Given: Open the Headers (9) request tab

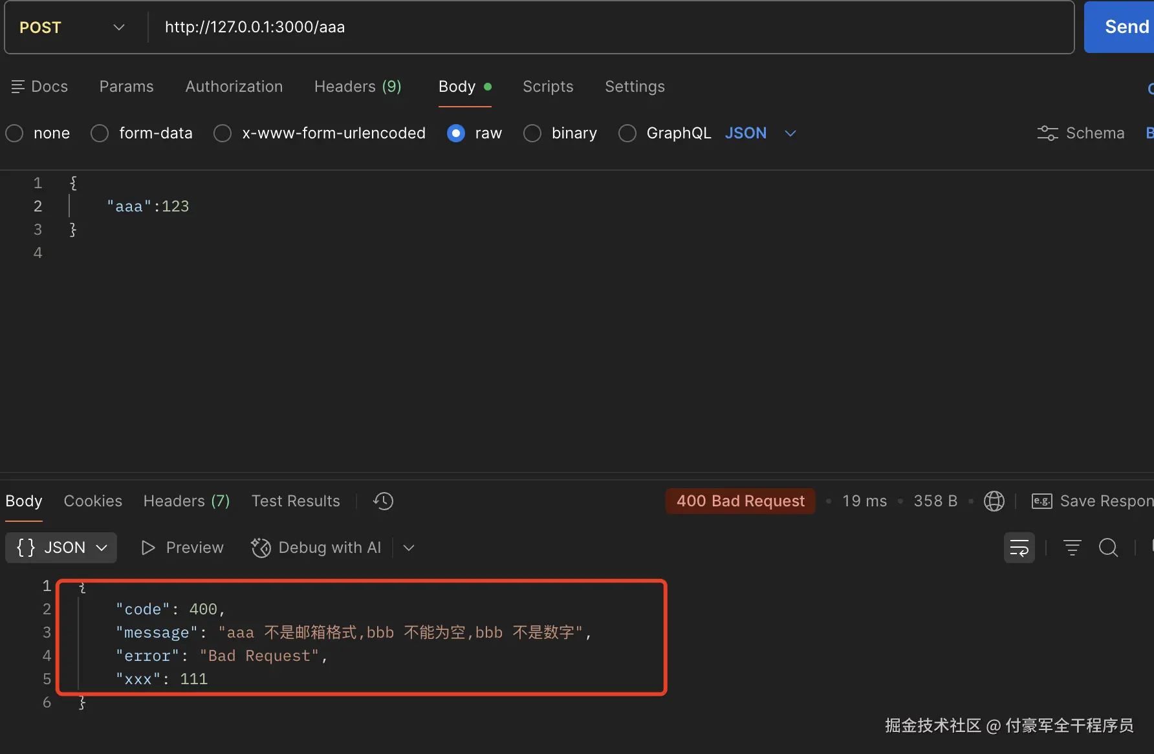Looking at the screenshot, I should pos(358,87).
